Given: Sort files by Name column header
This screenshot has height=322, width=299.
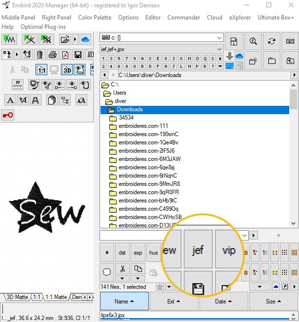Looking at the screenshot, I should click(124, 301).
